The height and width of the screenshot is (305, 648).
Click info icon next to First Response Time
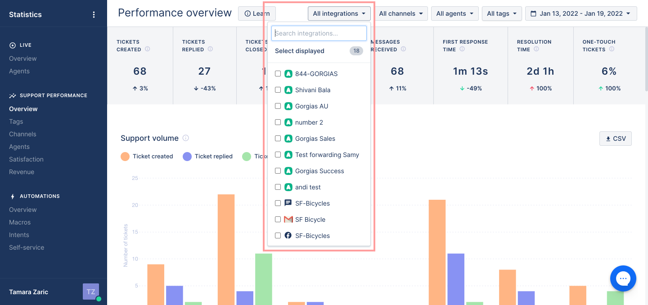pos(462,49)
